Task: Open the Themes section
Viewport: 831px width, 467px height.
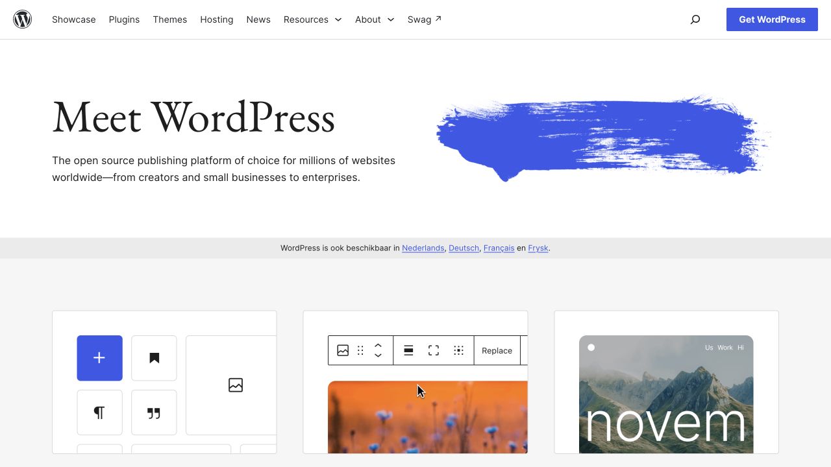Action: coord(170,19)
